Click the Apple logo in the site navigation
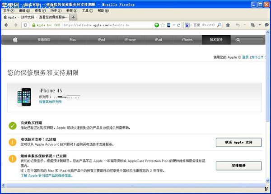The width and height of the screenshot is (271, 194). click(x=15, y=40)
